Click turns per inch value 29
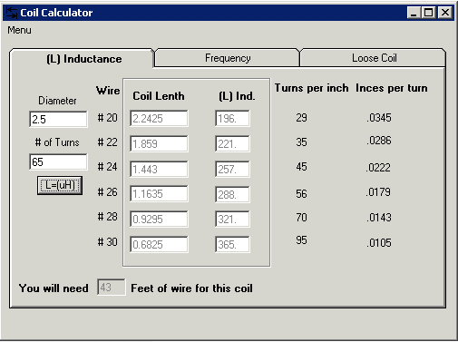Screen dimensions: 458x342 coord(301,118)
